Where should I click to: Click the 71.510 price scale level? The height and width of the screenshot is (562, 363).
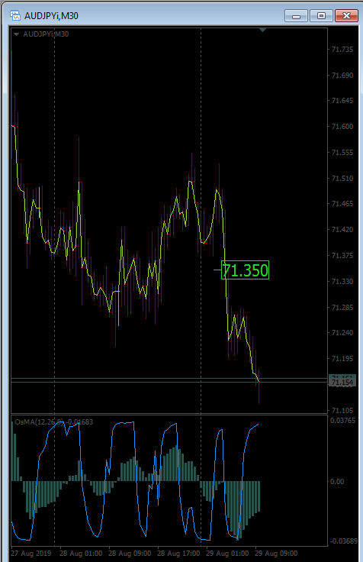342,179
